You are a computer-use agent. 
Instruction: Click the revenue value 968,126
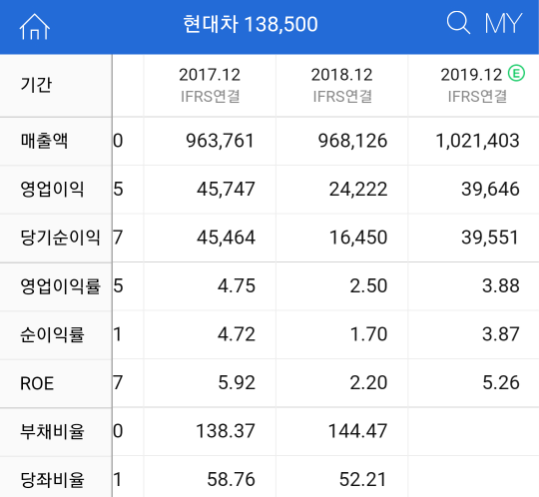(x=352, y=141)
